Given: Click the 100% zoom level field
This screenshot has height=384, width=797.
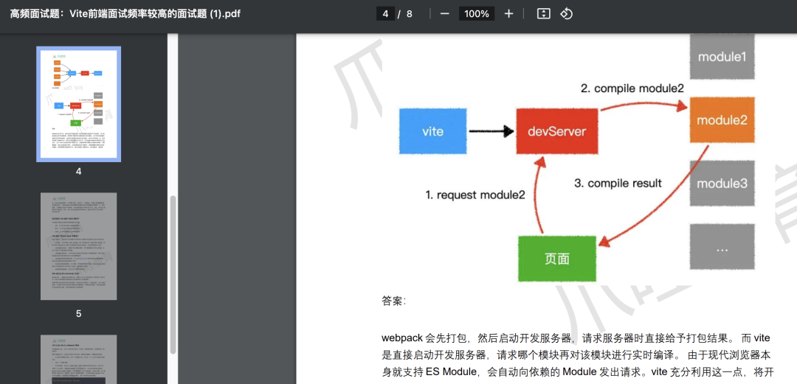Looking at the screenshot, I should (476, 14).
